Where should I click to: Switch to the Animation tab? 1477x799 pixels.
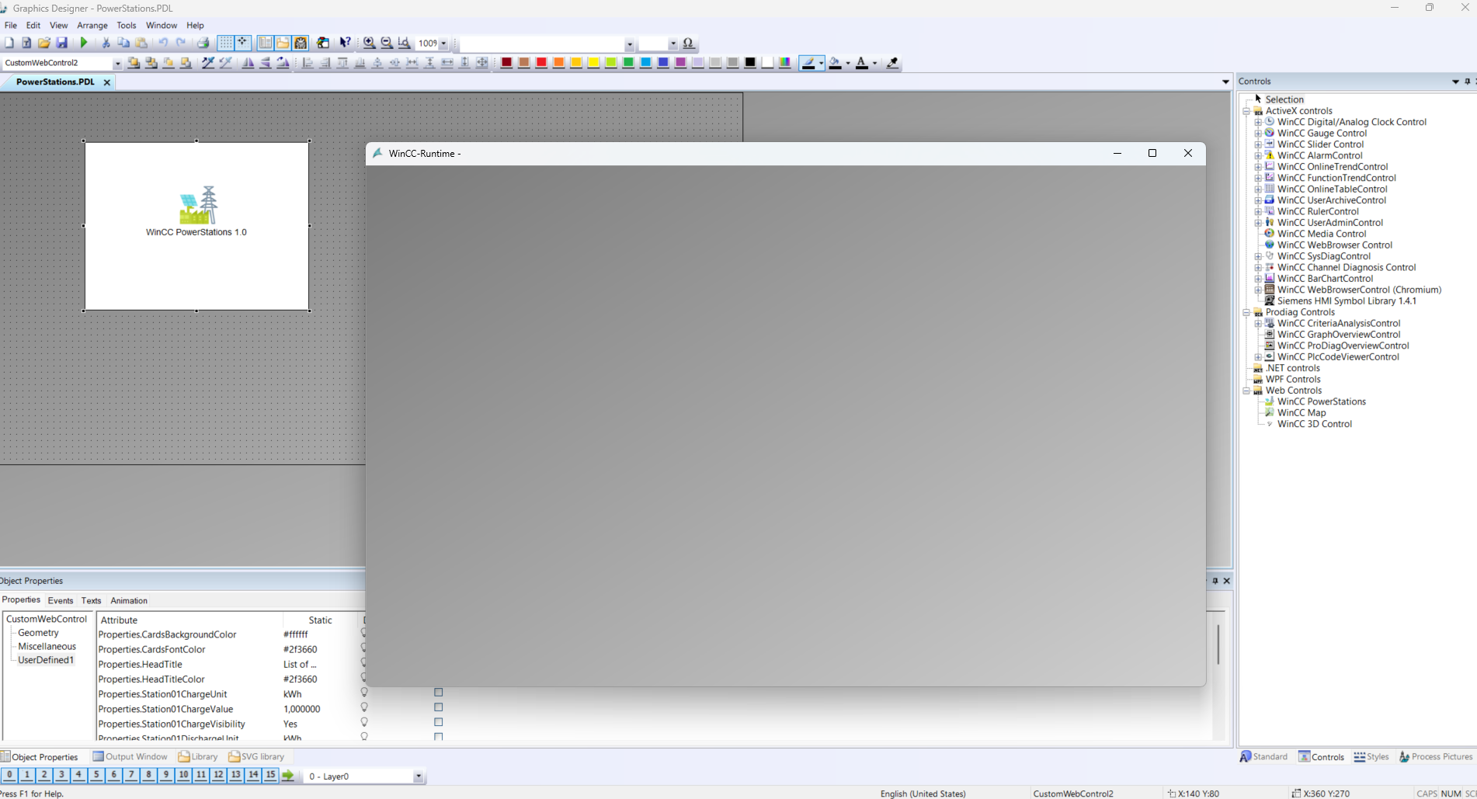click(129, 601)
